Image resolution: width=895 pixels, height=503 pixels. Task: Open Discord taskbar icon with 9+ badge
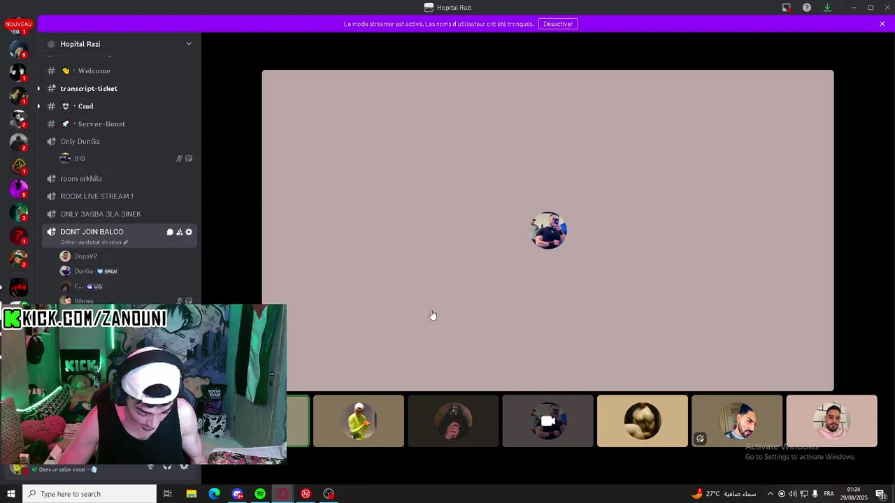237,494
